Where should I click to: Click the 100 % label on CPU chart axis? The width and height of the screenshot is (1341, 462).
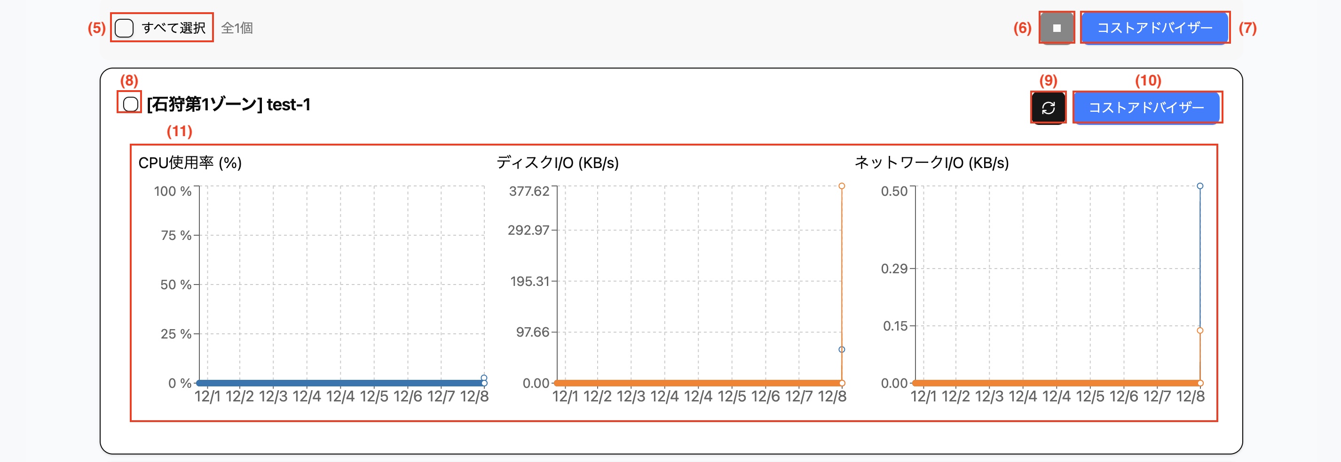pos(173,191)
